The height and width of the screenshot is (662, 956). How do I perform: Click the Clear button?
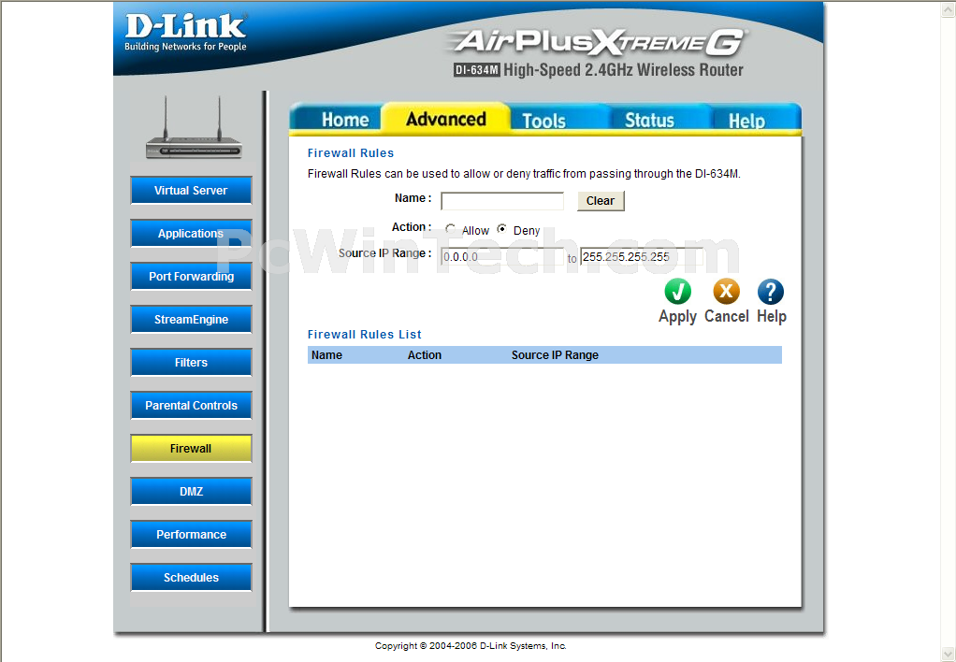pos(601,200)
